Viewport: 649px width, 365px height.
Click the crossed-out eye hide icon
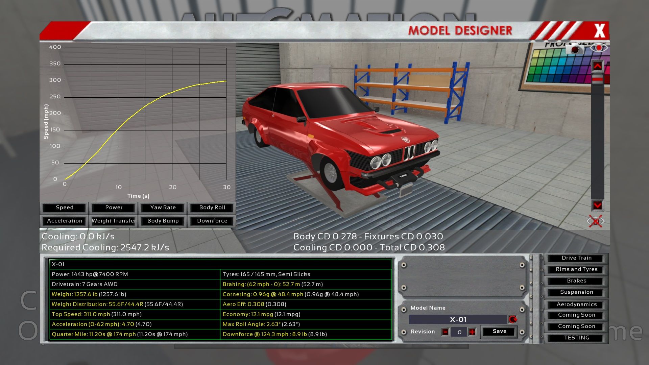click(x=596, y=221)
